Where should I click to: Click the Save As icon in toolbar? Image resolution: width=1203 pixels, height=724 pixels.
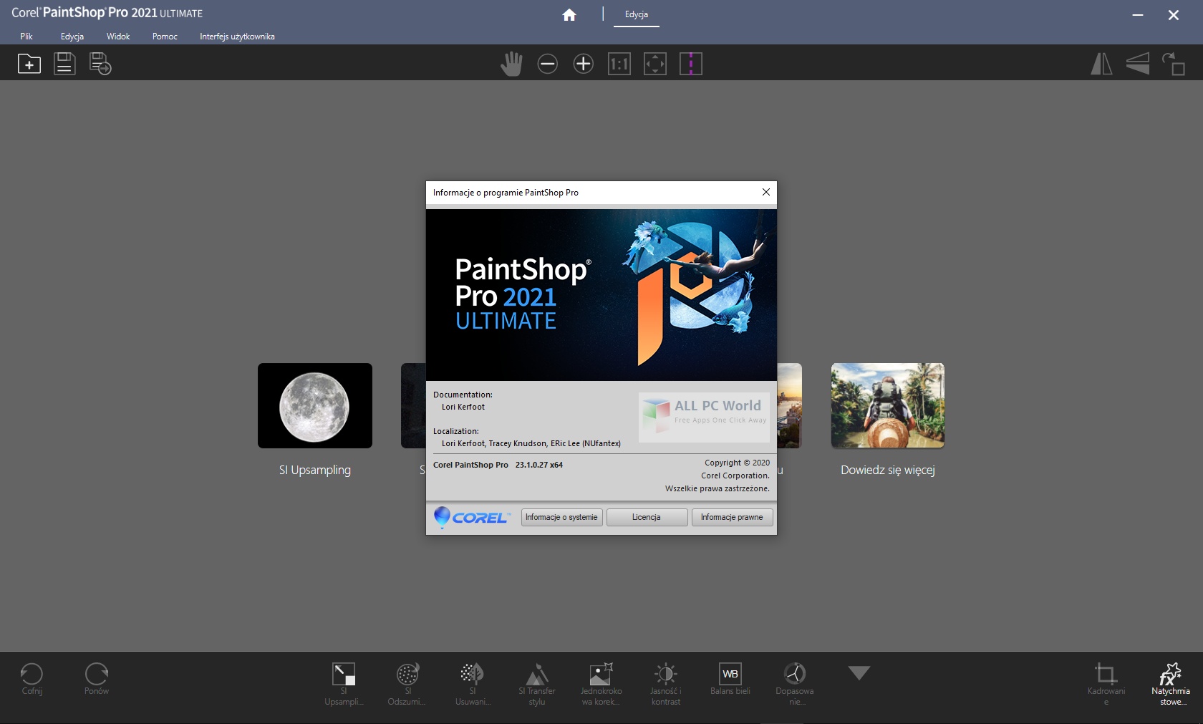[x=100, y=64]
